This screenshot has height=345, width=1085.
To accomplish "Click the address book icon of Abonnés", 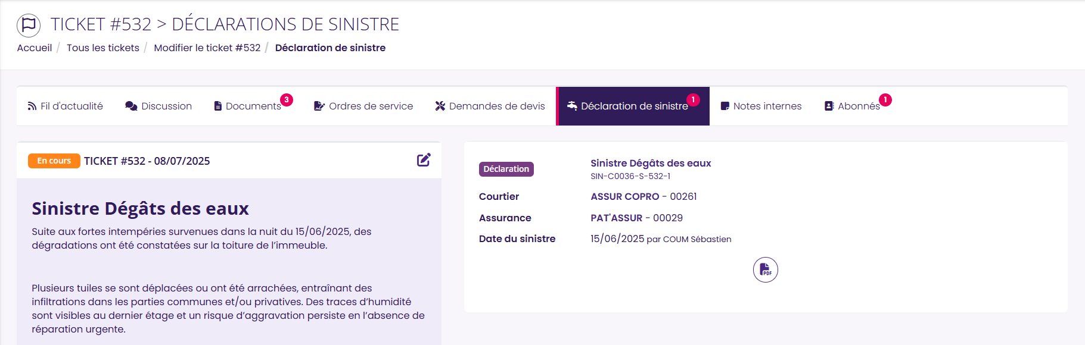I will click(x=829, y=106).
